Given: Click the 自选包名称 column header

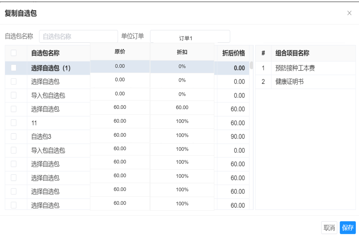Looking at the screenshot, I should 45,53.
